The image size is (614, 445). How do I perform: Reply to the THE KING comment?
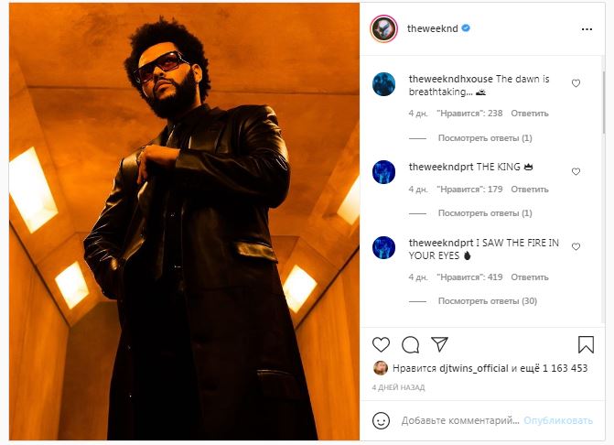click(530, 190)
